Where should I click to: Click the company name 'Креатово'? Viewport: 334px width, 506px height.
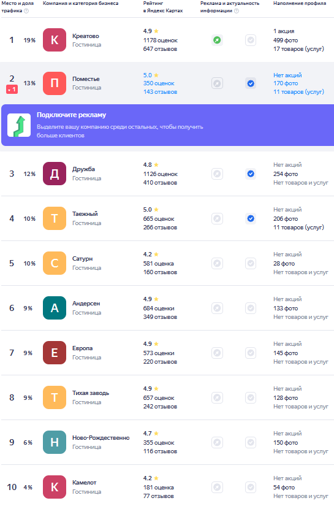click(86, 36)
